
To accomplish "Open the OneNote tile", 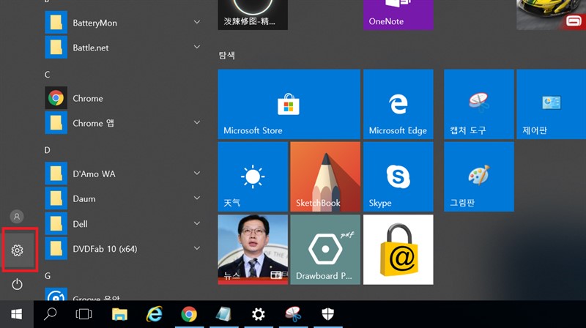I will point(398,15).
